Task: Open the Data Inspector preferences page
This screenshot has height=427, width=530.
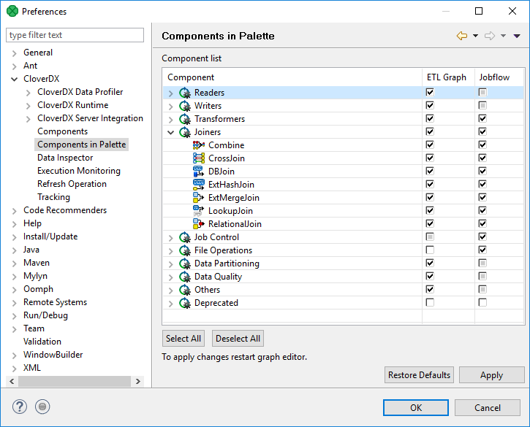Action: click(x=65, y=158)
